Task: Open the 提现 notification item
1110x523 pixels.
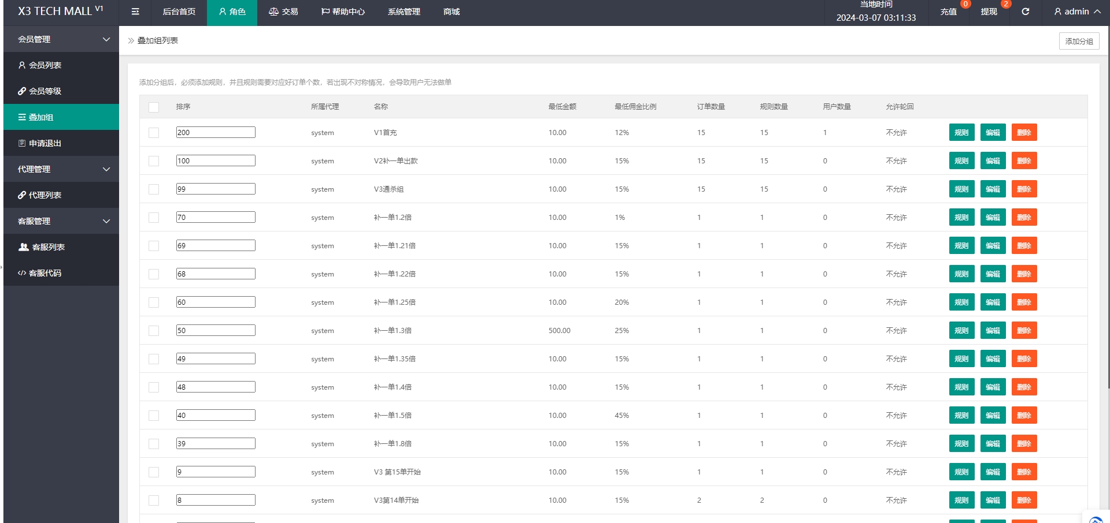Action: (x=989, y=12)
